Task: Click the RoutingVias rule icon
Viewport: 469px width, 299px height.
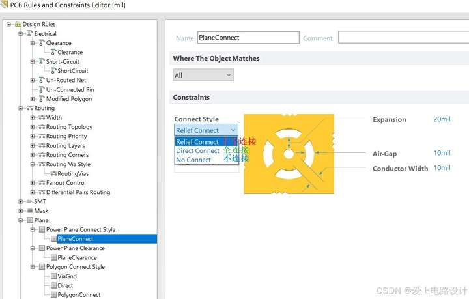Action: (x=53, y=173)
